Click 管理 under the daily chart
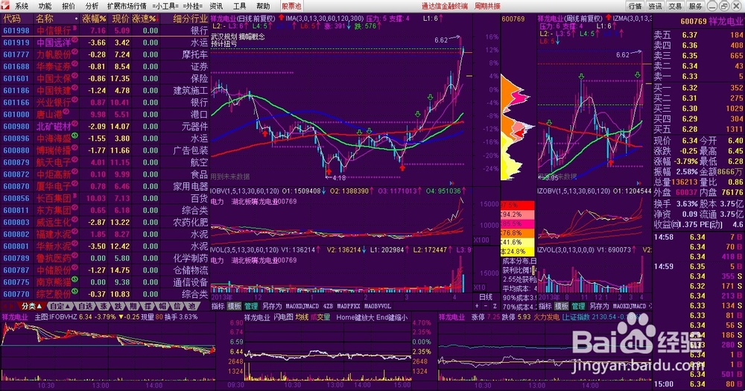 point(251,306)
